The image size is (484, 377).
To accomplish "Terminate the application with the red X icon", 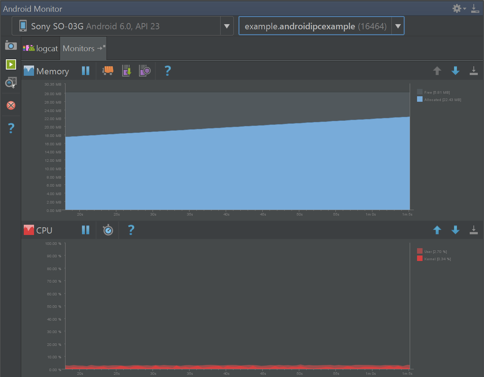I will [11, 105].
